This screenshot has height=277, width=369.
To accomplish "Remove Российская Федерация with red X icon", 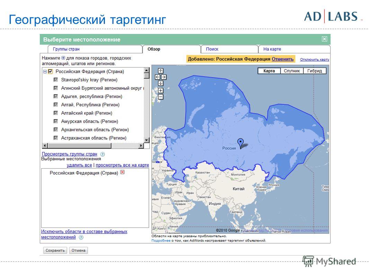I will [123, 172].
